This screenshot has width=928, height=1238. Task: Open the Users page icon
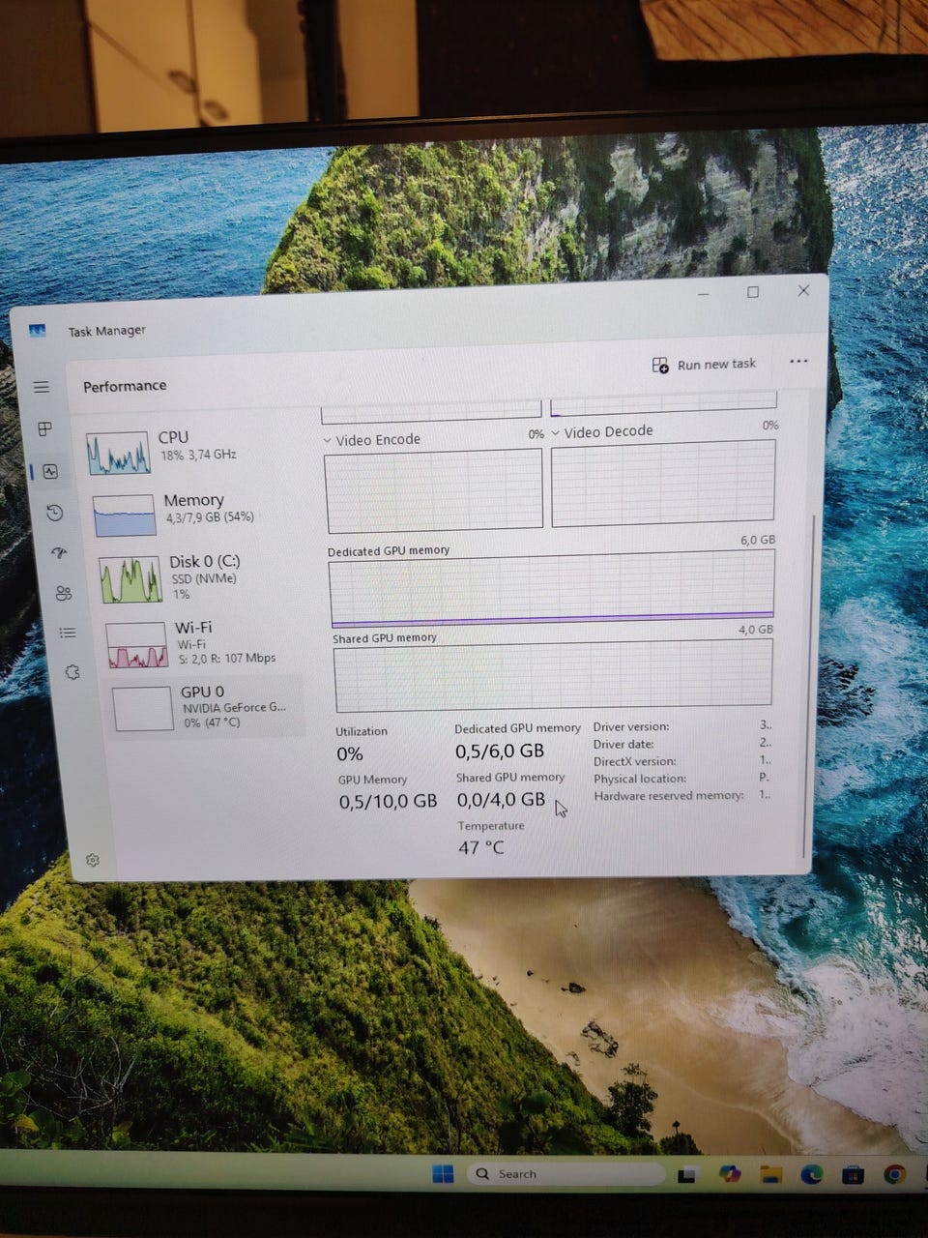[x=64, y=593]
